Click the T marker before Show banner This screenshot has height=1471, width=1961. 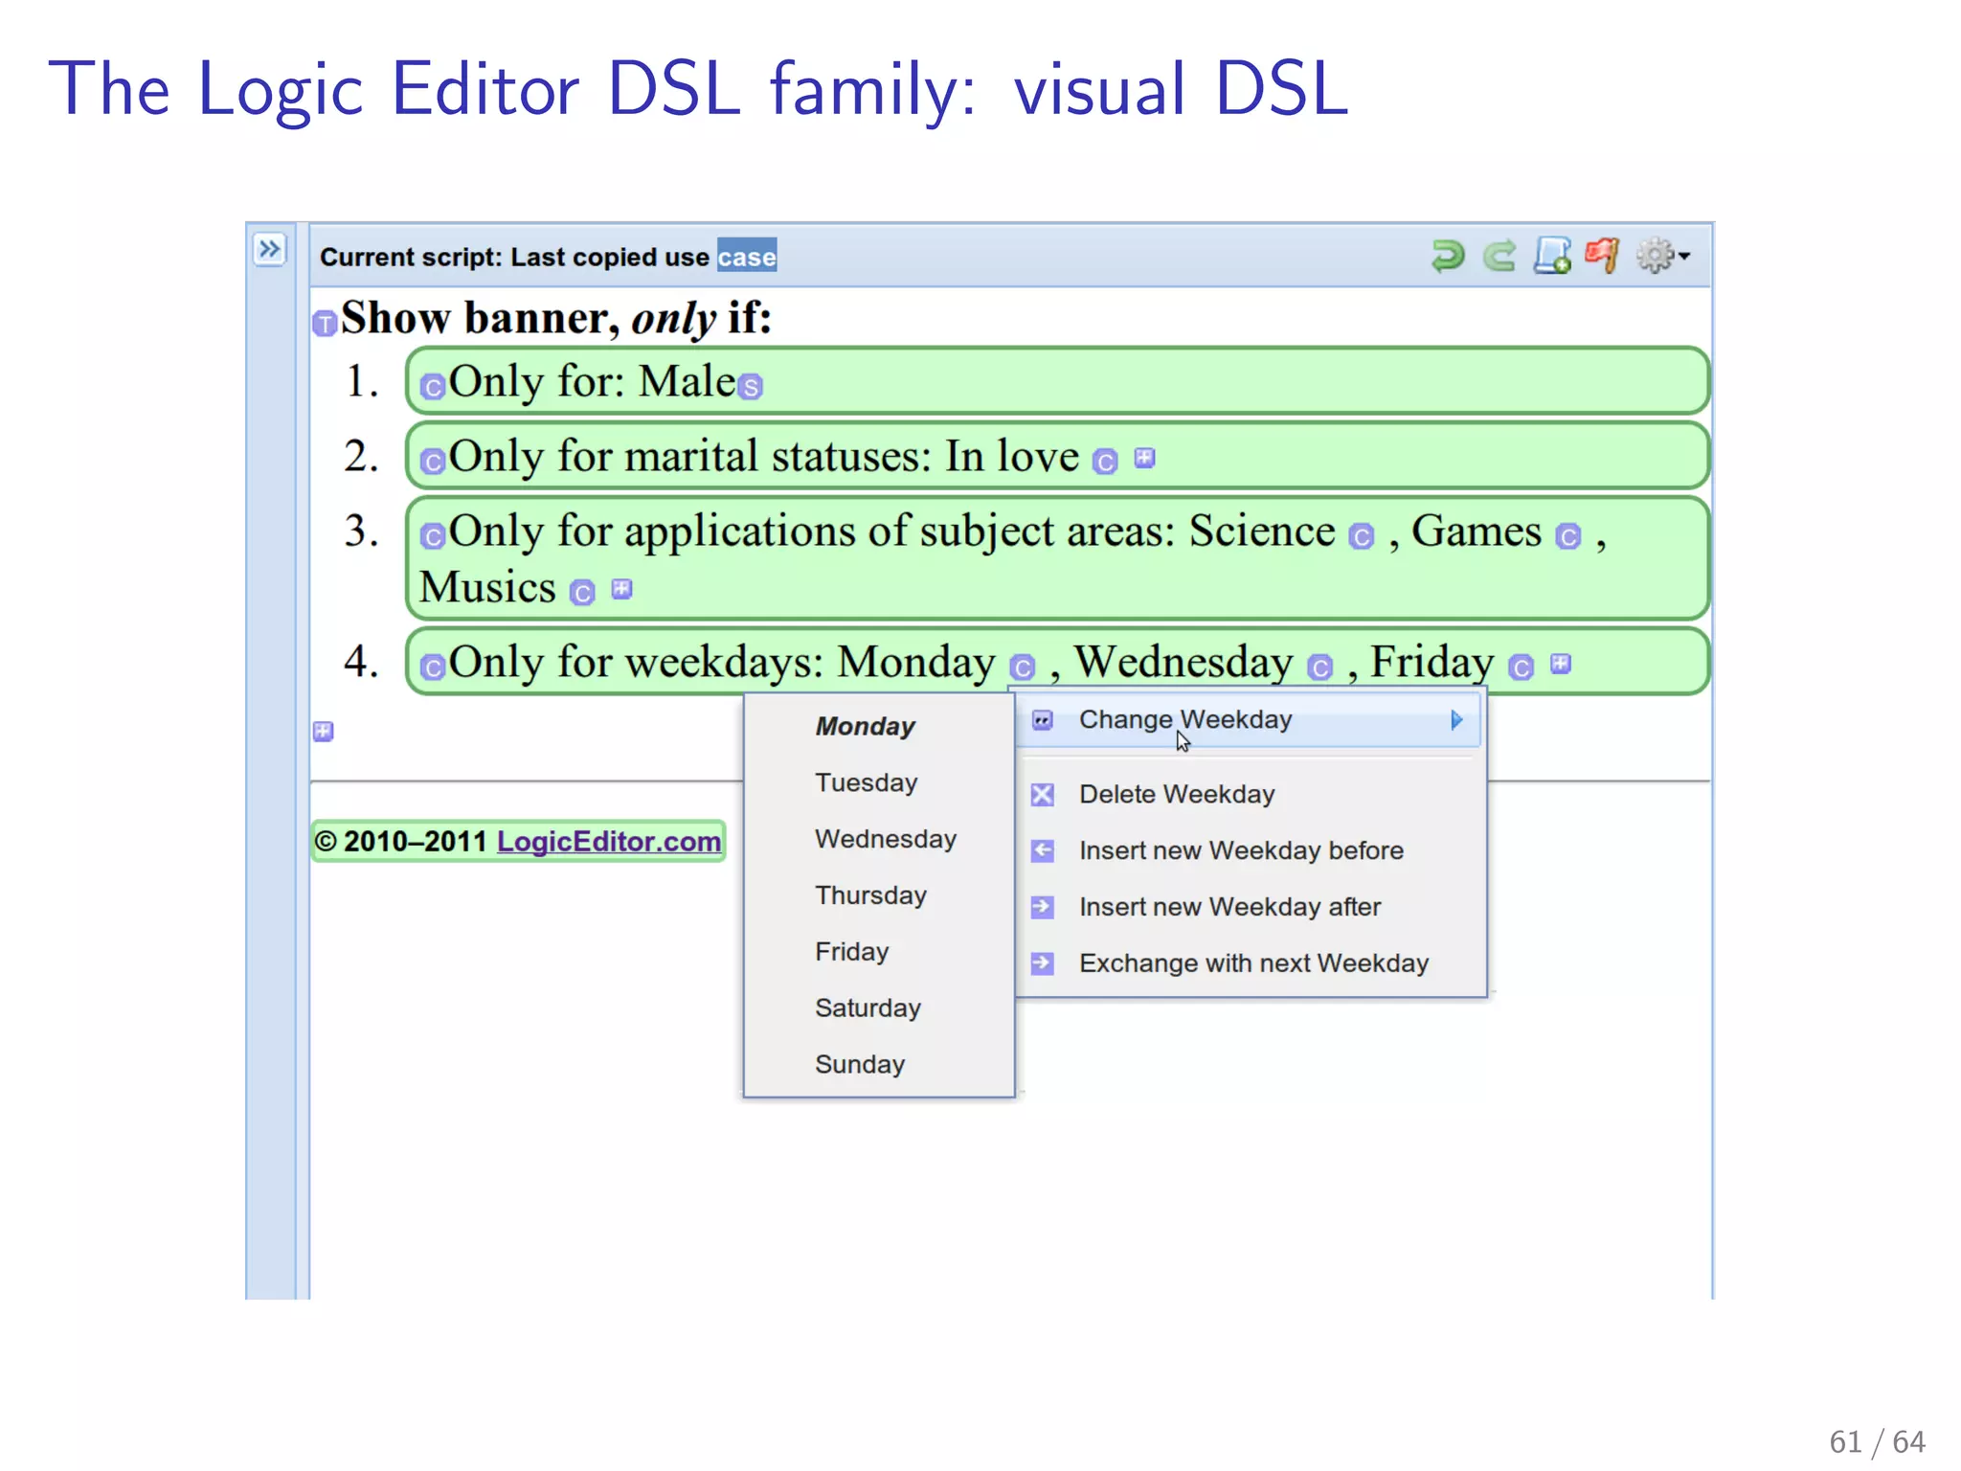click(x=325, y=324)
